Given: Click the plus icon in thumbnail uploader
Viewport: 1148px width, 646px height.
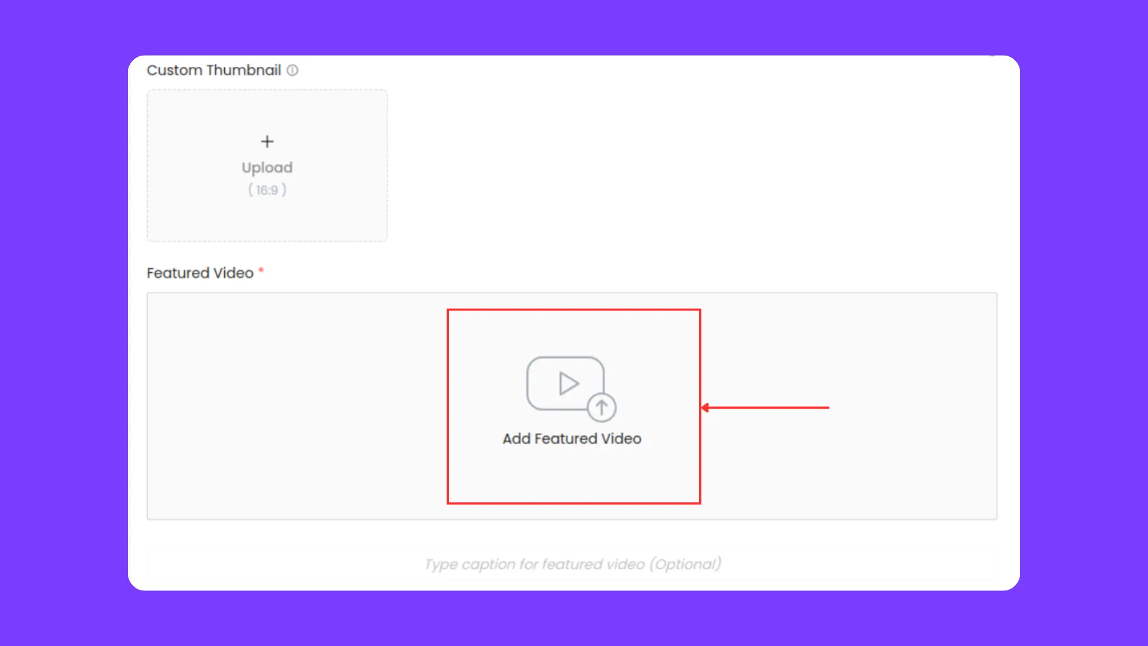Looking at the screenshot, I should [x=267, y=142].
